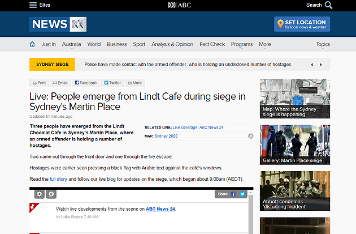Open the Analysis & Opinion section
Image resolution: width=356 pixels, height=234 pixels.
172,44
